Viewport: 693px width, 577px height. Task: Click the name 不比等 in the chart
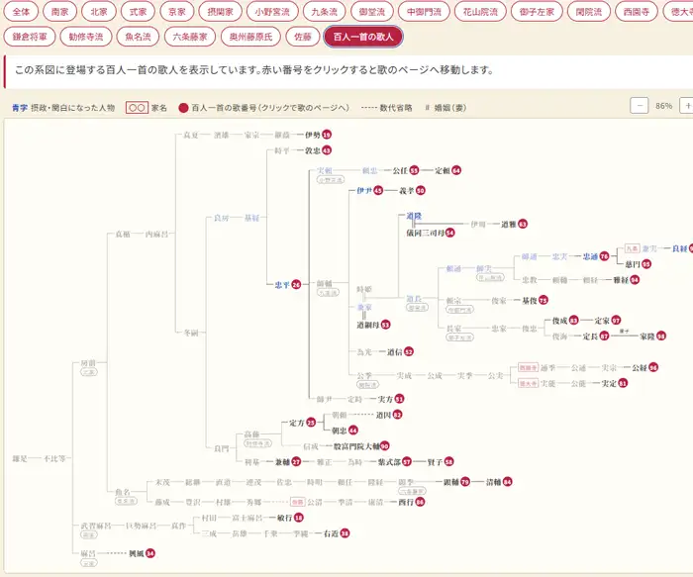click(x=54, y=458)
